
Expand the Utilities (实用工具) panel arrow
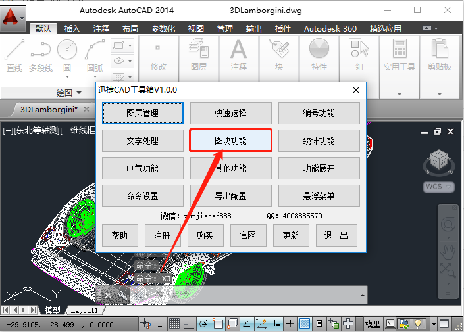400,94
